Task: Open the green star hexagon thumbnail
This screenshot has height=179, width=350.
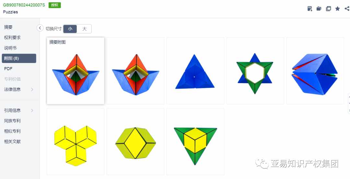Action: click(x=255, y=71)
